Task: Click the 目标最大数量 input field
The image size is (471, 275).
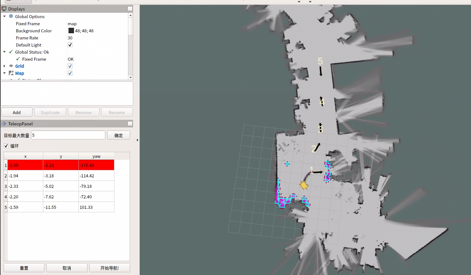Action: pos(68,135)
